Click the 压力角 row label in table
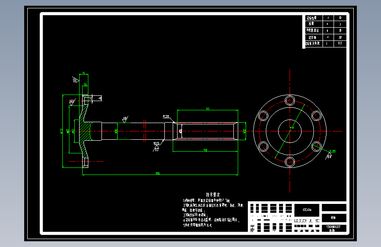This screenshot has height=247, width=381. tap(312, 37)
